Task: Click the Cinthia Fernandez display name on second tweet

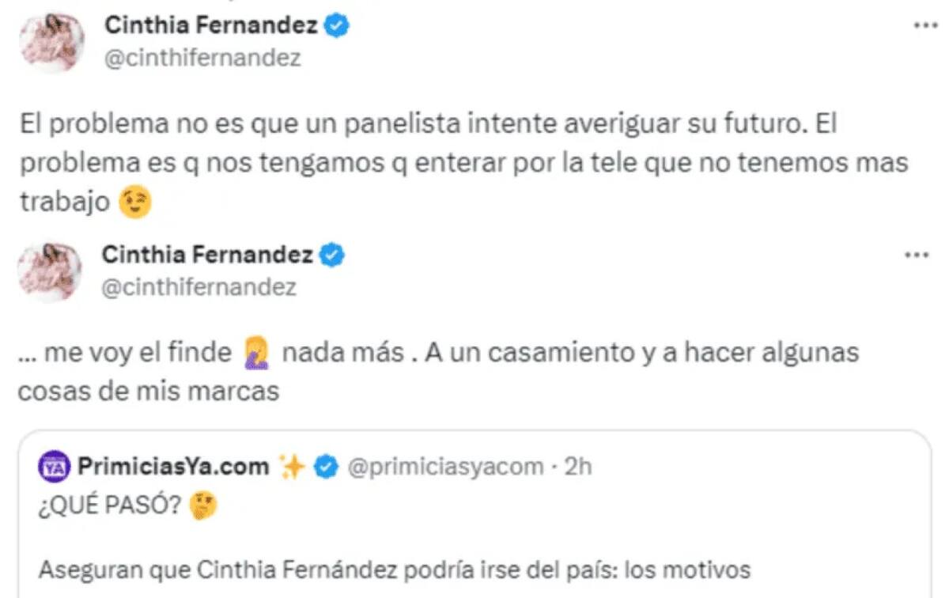Action: click(209, 255)
